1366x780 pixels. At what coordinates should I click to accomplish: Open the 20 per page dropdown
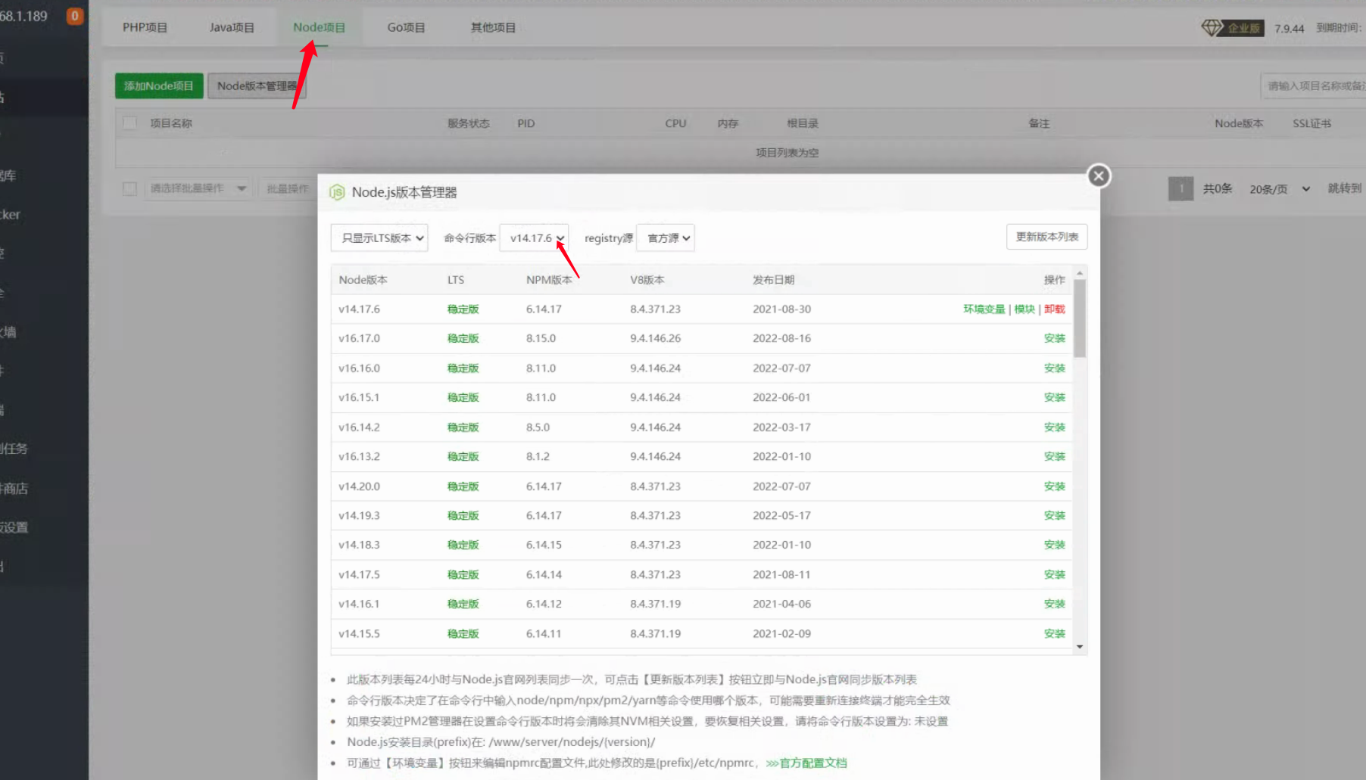pos(1280,189)
